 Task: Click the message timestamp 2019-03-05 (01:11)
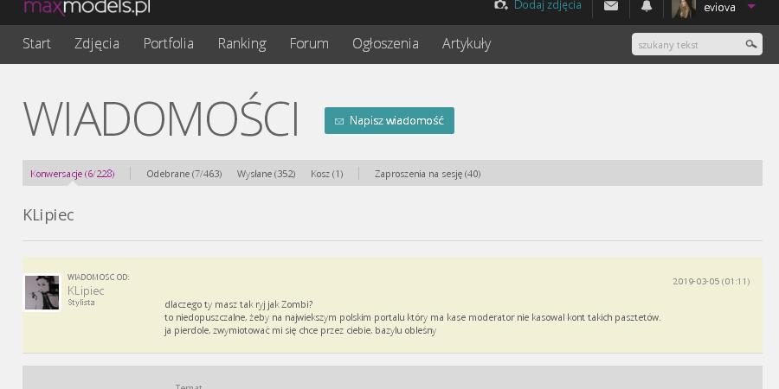coord(711,281)
